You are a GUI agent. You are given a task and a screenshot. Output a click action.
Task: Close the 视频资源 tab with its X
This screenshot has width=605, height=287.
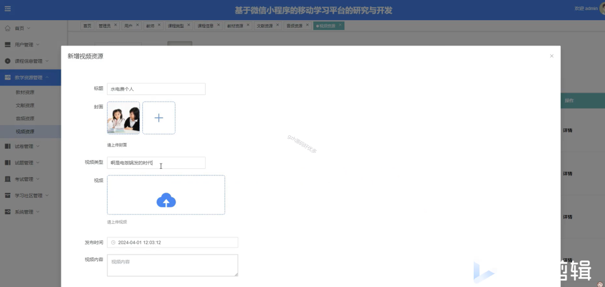[x=340, y=25]
